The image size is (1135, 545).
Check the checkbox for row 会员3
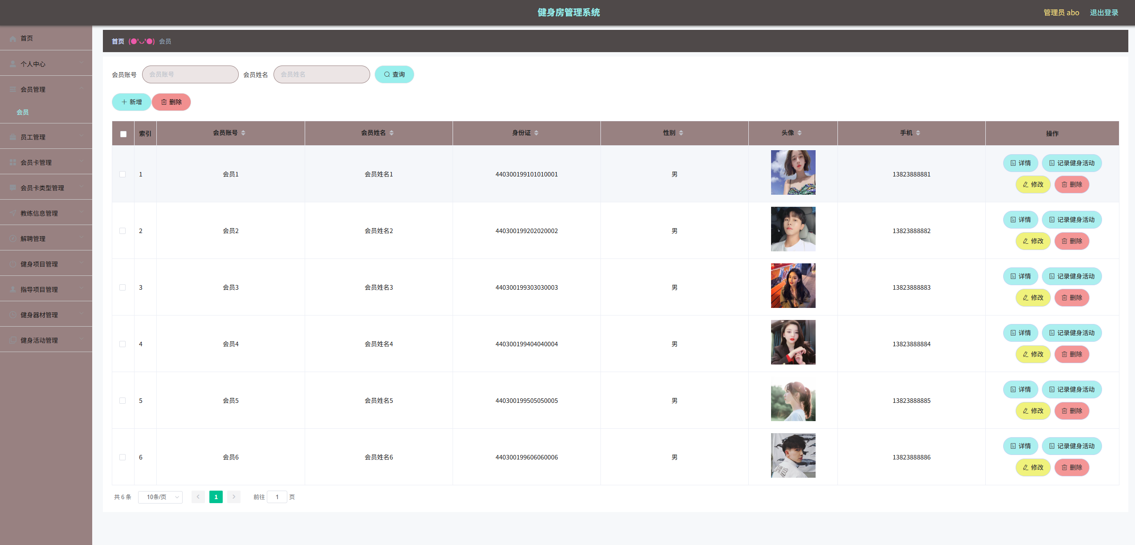(x=122, y=287)
